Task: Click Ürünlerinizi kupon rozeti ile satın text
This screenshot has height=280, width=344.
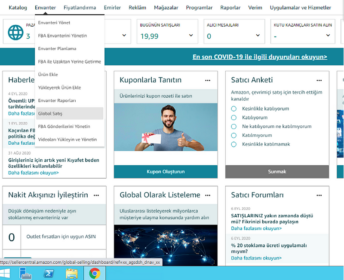Action: 156,96
